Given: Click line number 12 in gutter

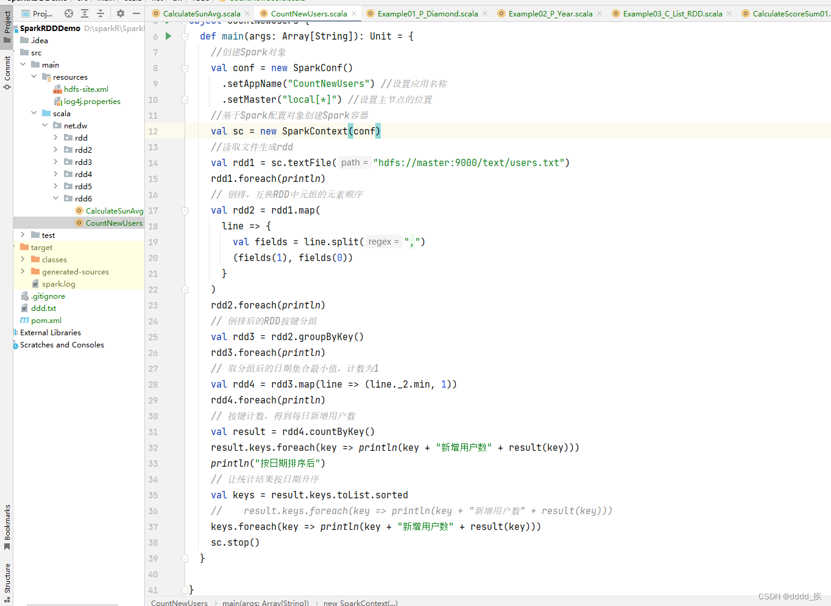Looking at the screenshot, I should [x=153, y=131].
